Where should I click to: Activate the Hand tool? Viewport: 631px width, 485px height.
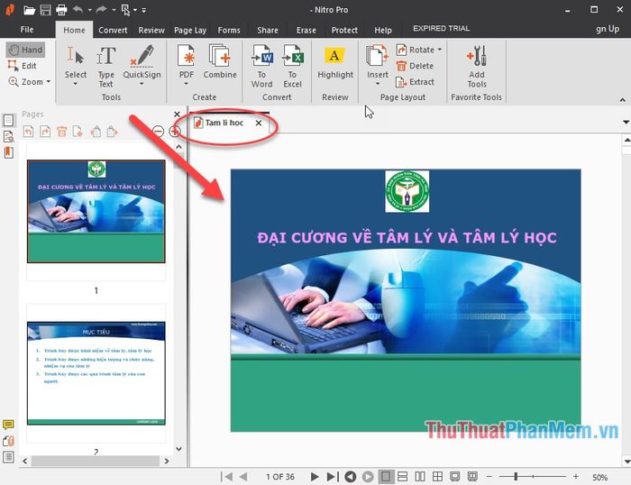point(25,50)
